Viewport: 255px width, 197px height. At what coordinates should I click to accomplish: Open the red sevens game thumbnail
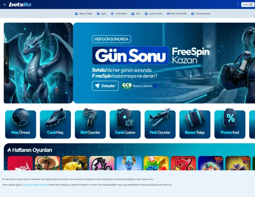click(184, 163)
